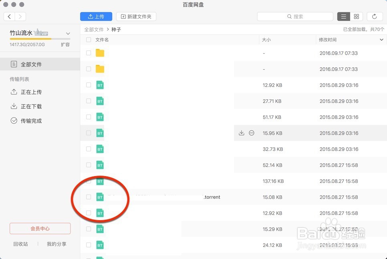Open more options for the highlighted file
The height and width of the screenshot is (259, 387).
click(x=251, y=133)
